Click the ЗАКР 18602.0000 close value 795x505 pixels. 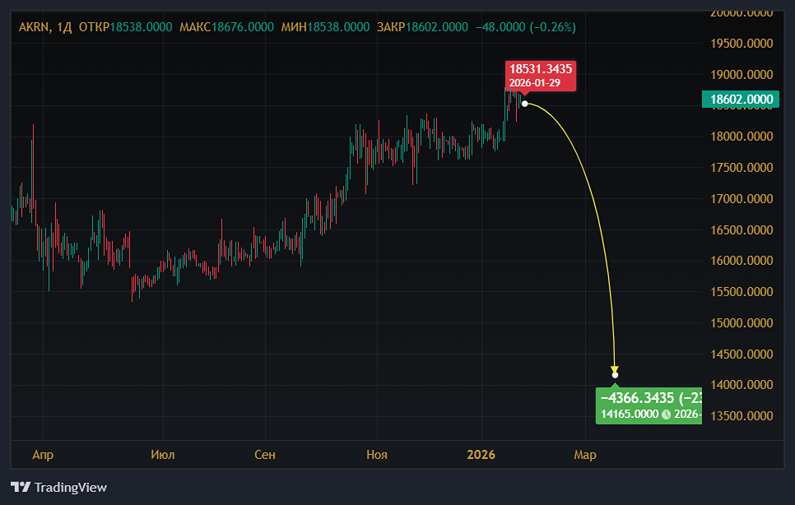422,27
